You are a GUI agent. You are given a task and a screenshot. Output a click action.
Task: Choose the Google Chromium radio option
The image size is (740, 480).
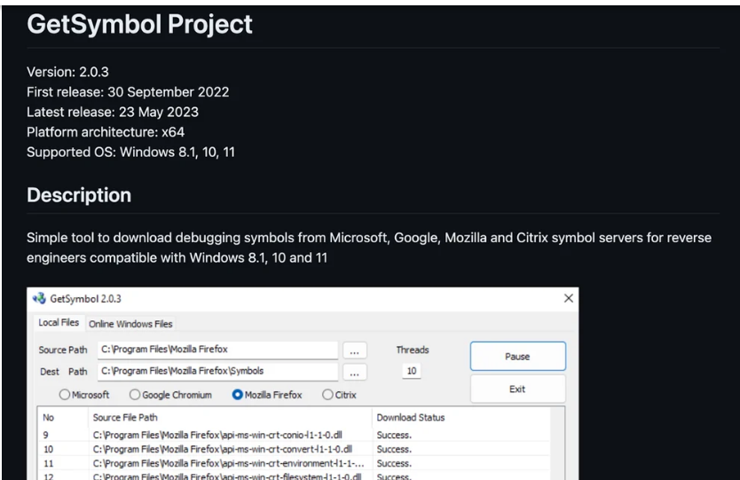pyautogui.click(x=136, y=394)
